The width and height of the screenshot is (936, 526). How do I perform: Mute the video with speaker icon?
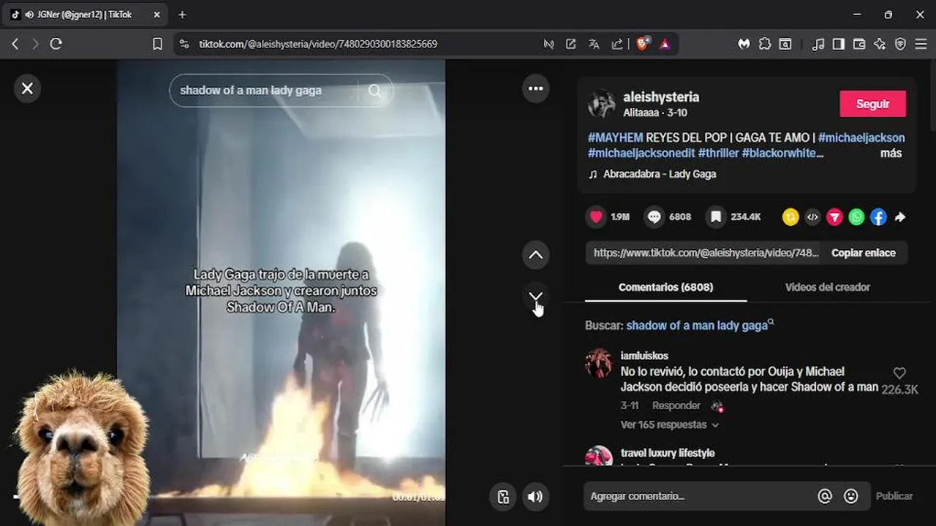[x=536, y=497]
